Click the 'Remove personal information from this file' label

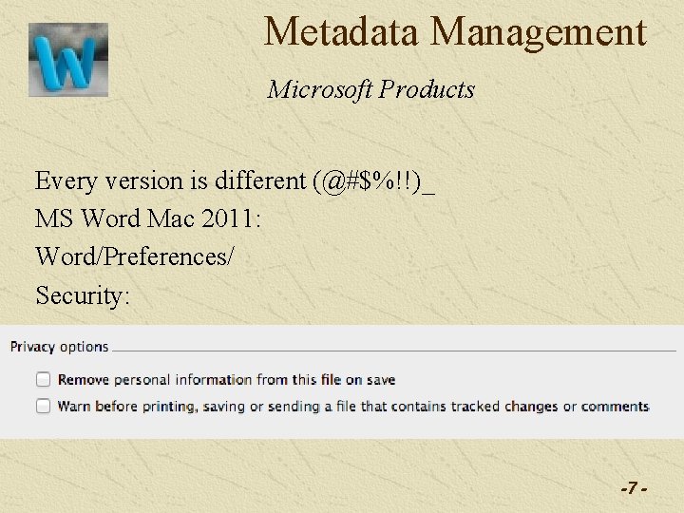coord(226,379)
